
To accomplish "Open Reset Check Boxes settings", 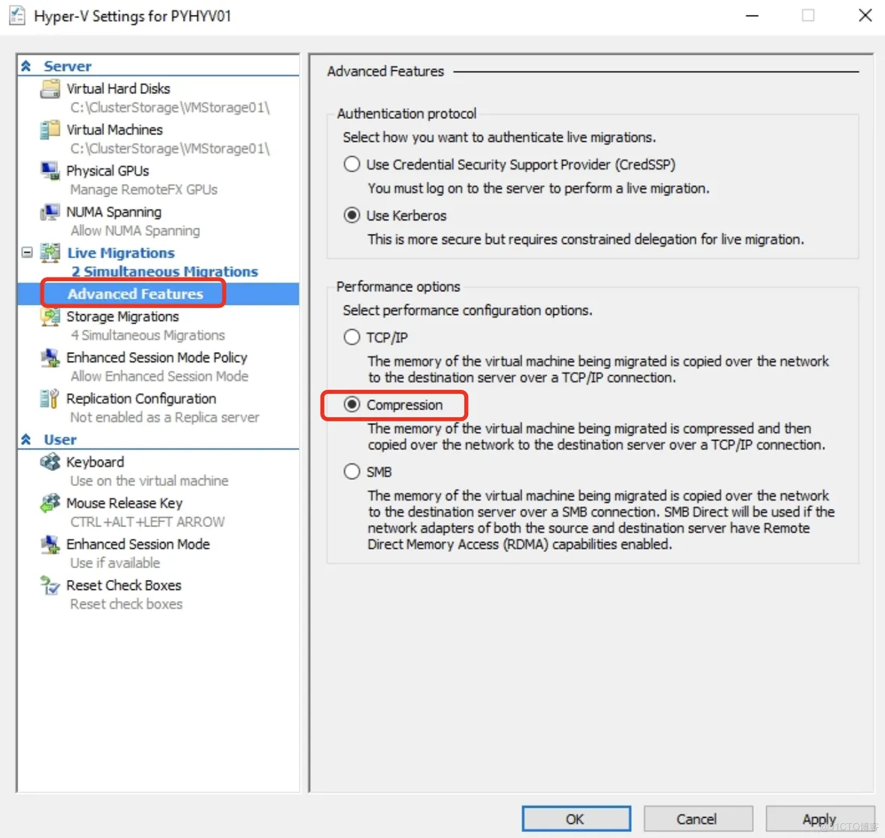I will 123,586.
